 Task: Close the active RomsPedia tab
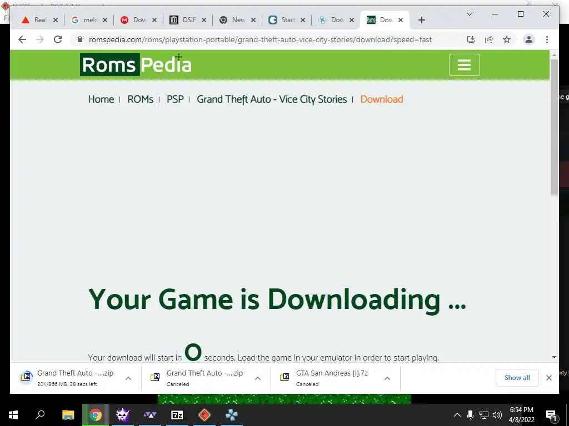[x=401, y=20]
